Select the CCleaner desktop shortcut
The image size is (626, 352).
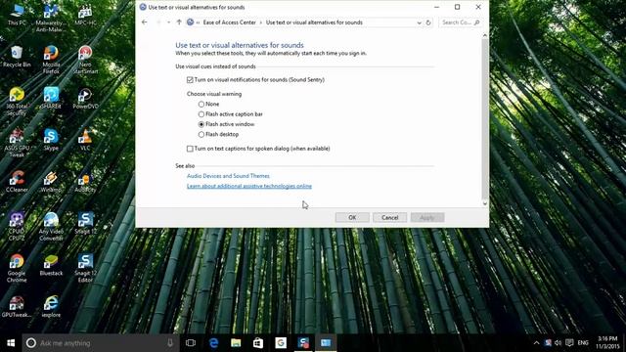(17, 182)
